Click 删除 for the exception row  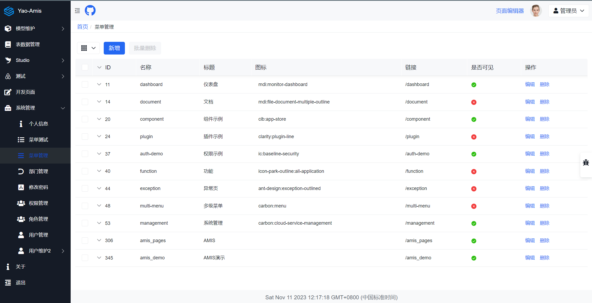tap(545, 188)
